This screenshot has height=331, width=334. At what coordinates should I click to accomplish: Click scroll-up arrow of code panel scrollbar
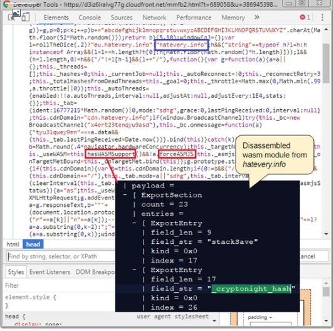[x=326, y=29]
